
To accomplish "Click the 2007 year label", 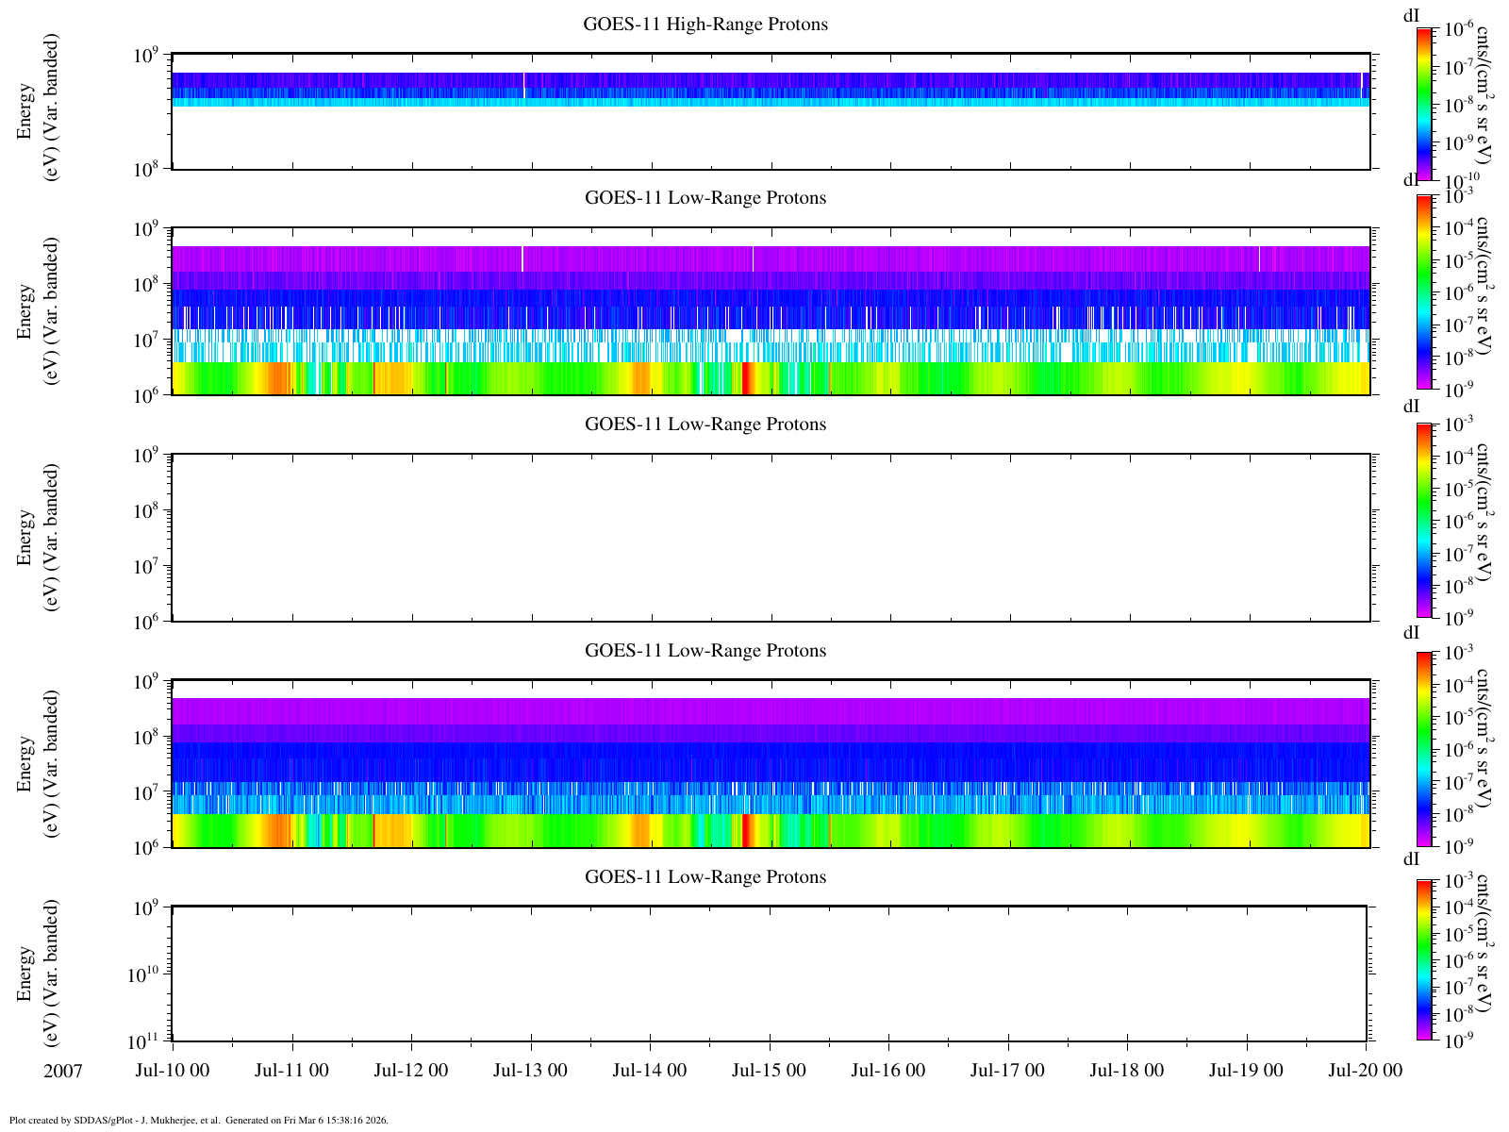I will coord(63,1072).
